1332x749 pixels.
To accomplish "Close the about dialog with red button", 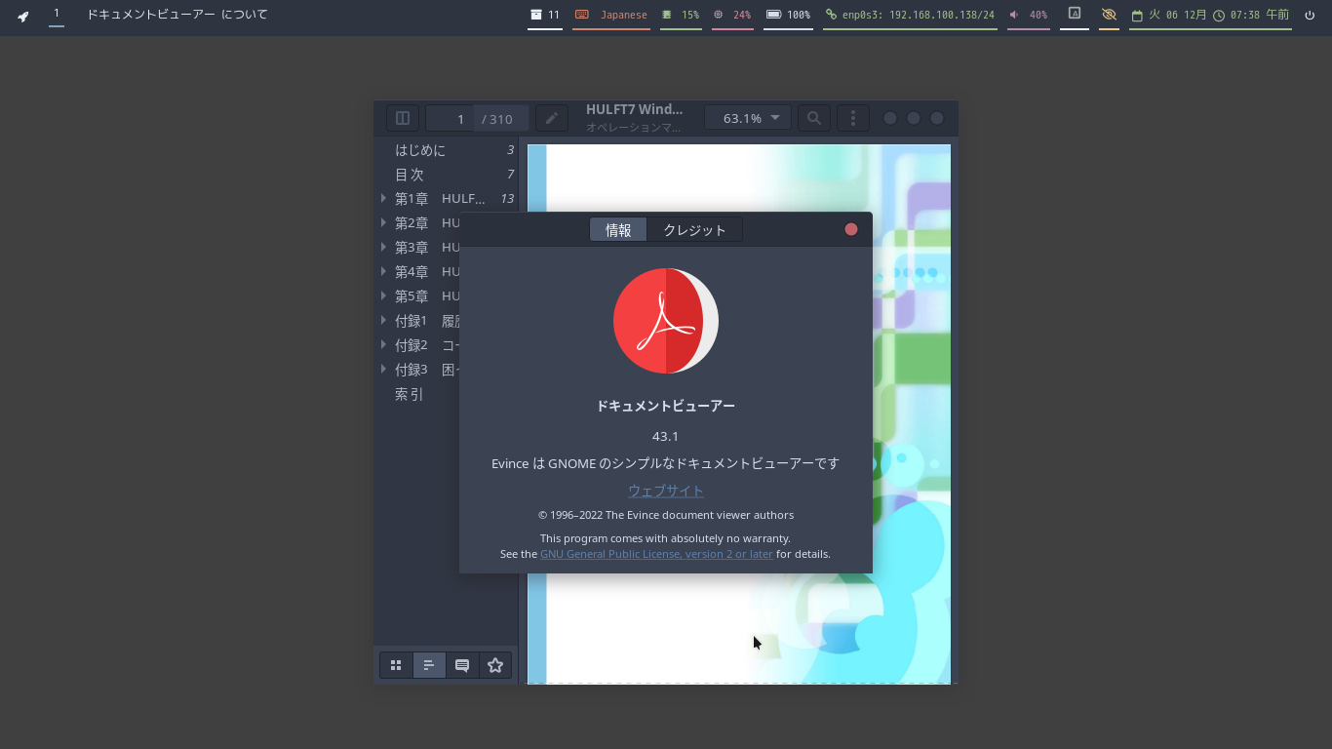I will tap(851, 229).
